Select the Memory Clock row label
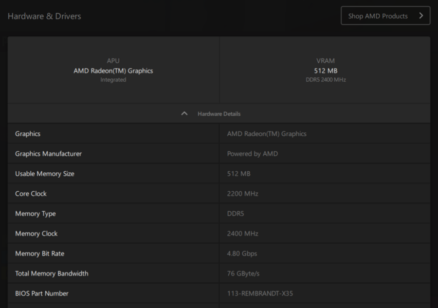 (x=36, y=234)
